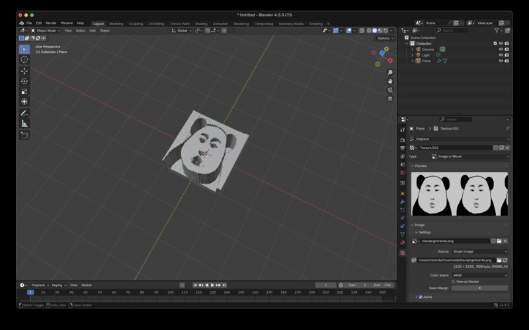Viewport: 529px width, 330px height.
Task: Select the Measure tool
Action: (24, 124)
